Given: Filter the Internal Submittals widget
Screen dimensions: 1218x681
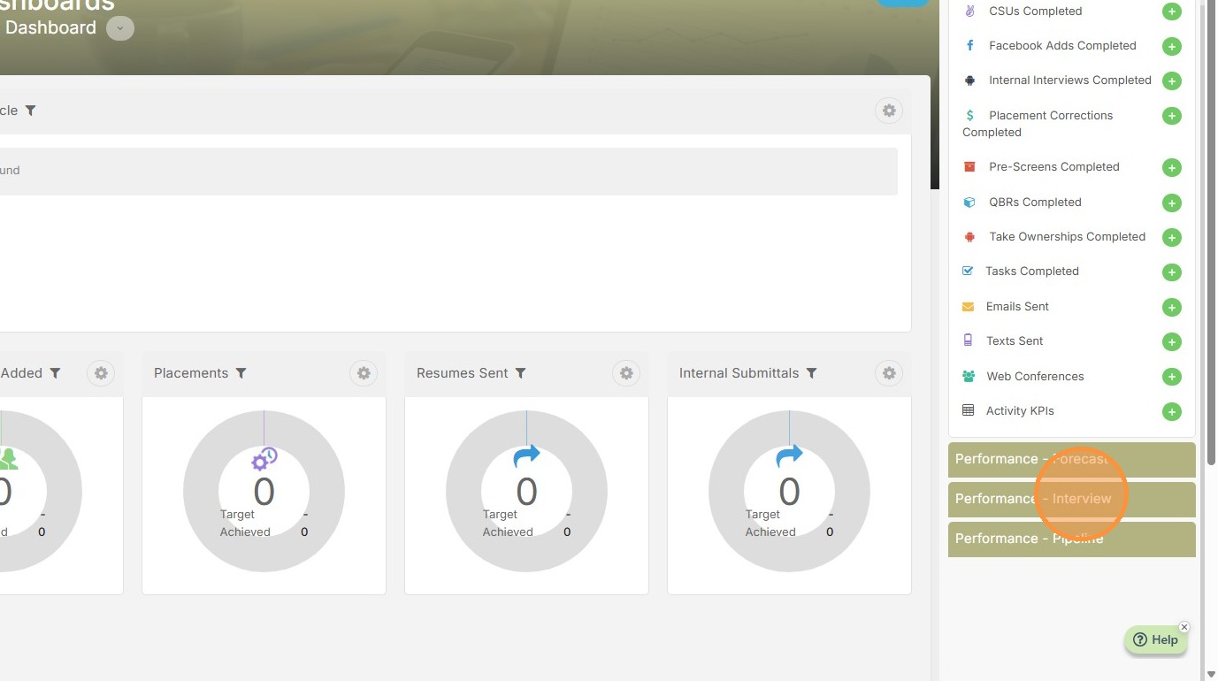Looking at the screenshot, I should (811, 373).
